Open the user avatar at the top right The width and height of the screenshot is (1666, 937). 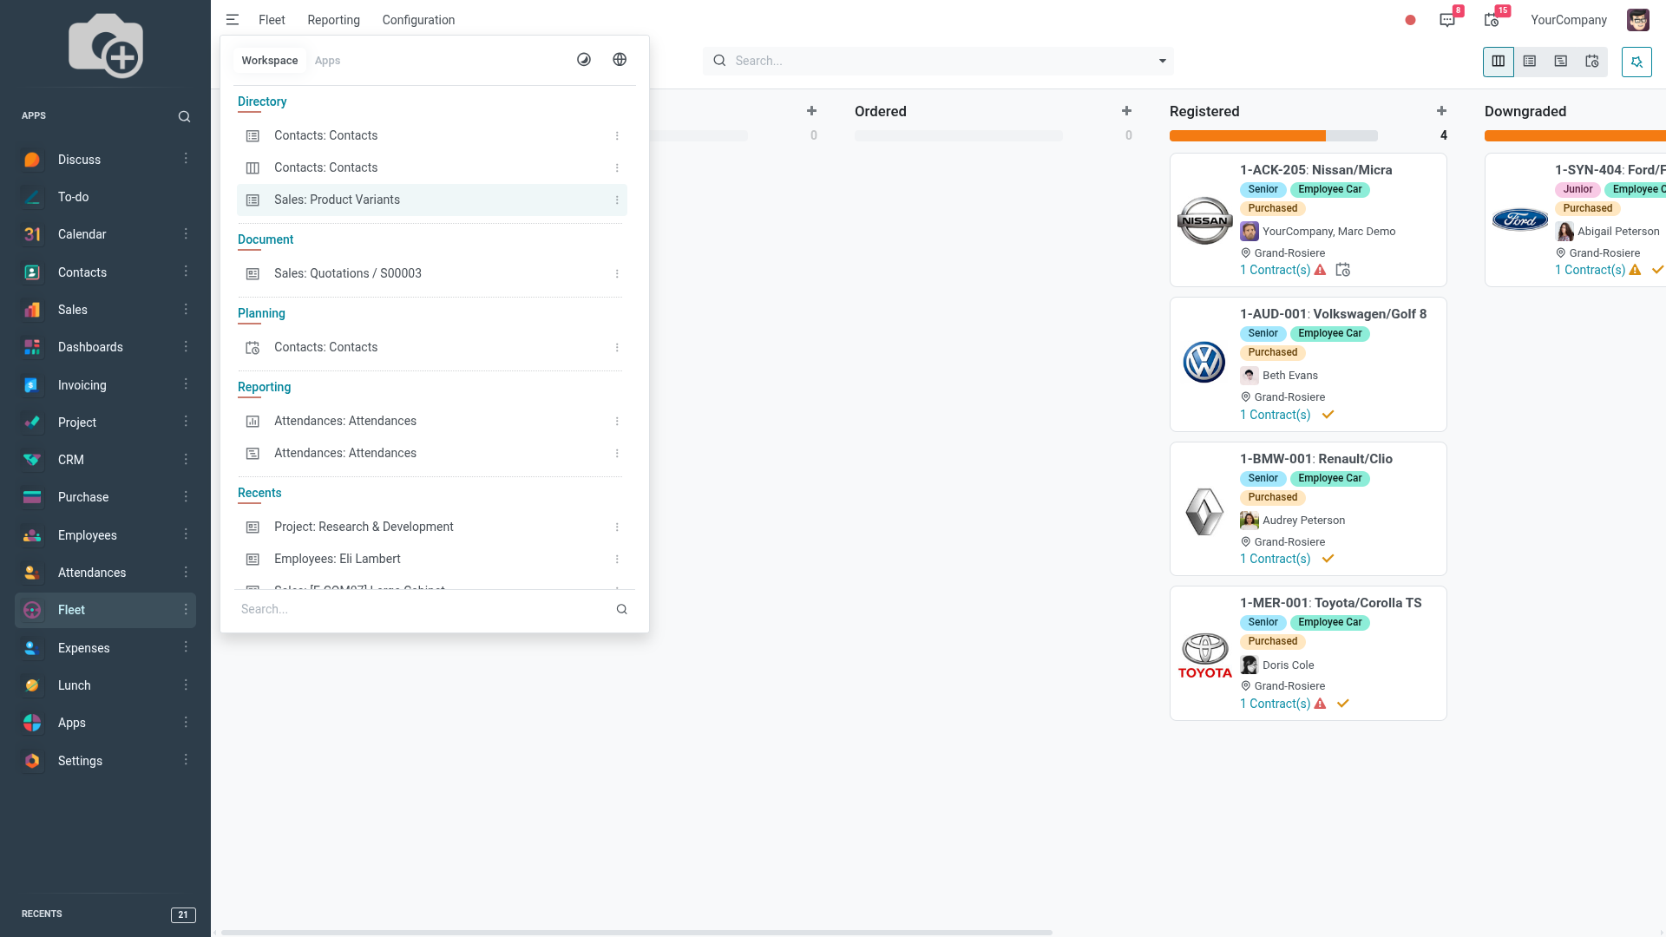point(1638,20)
